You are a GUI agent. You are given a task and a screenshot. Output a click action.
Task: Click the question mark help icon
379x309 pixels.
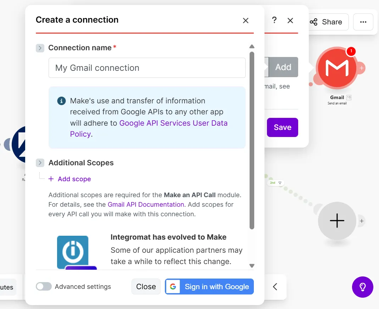click(x=274, y=21)
